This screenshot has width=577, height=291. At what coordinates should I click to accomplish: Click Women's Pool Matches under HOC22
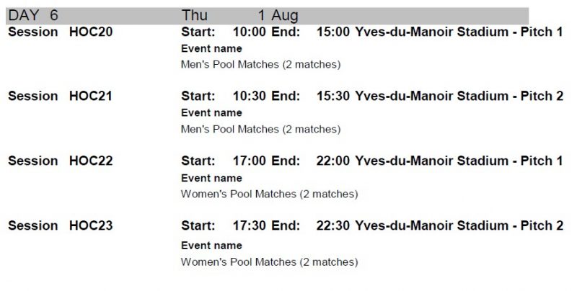pos(269,194)
